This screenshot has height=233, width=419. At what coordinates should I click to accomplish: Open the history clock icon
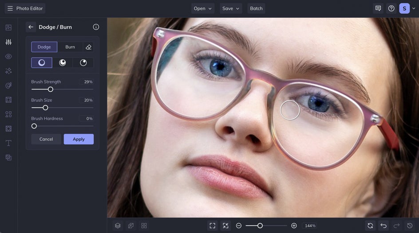pyautogui.click(x=410, y=226)
